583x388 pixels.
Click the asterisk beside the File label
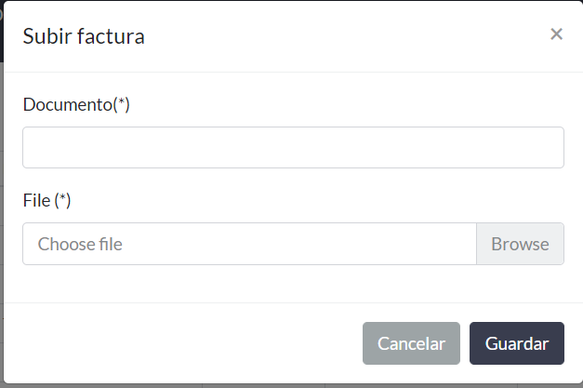pos(63,199)
